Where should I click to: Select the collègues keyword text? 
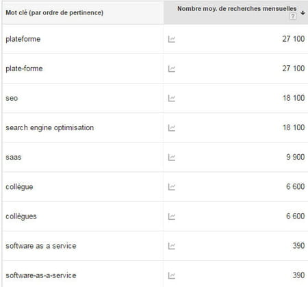pyautogui.click(x=21, y=216)
